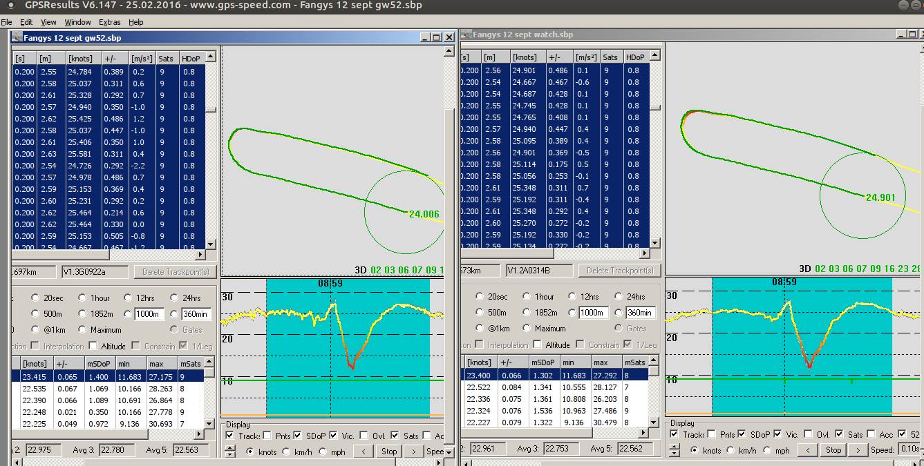Select the 500m radio in right panel
Screen dimensions: 924x466
click(x=479, y=313)
